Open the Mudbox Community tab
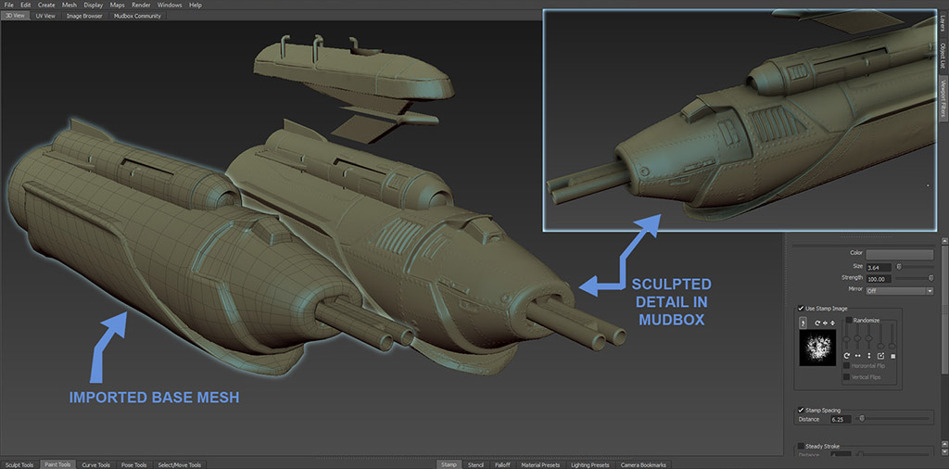Image resolution: width=949 pixels, height=469 pixels. (x=137, y=16)
